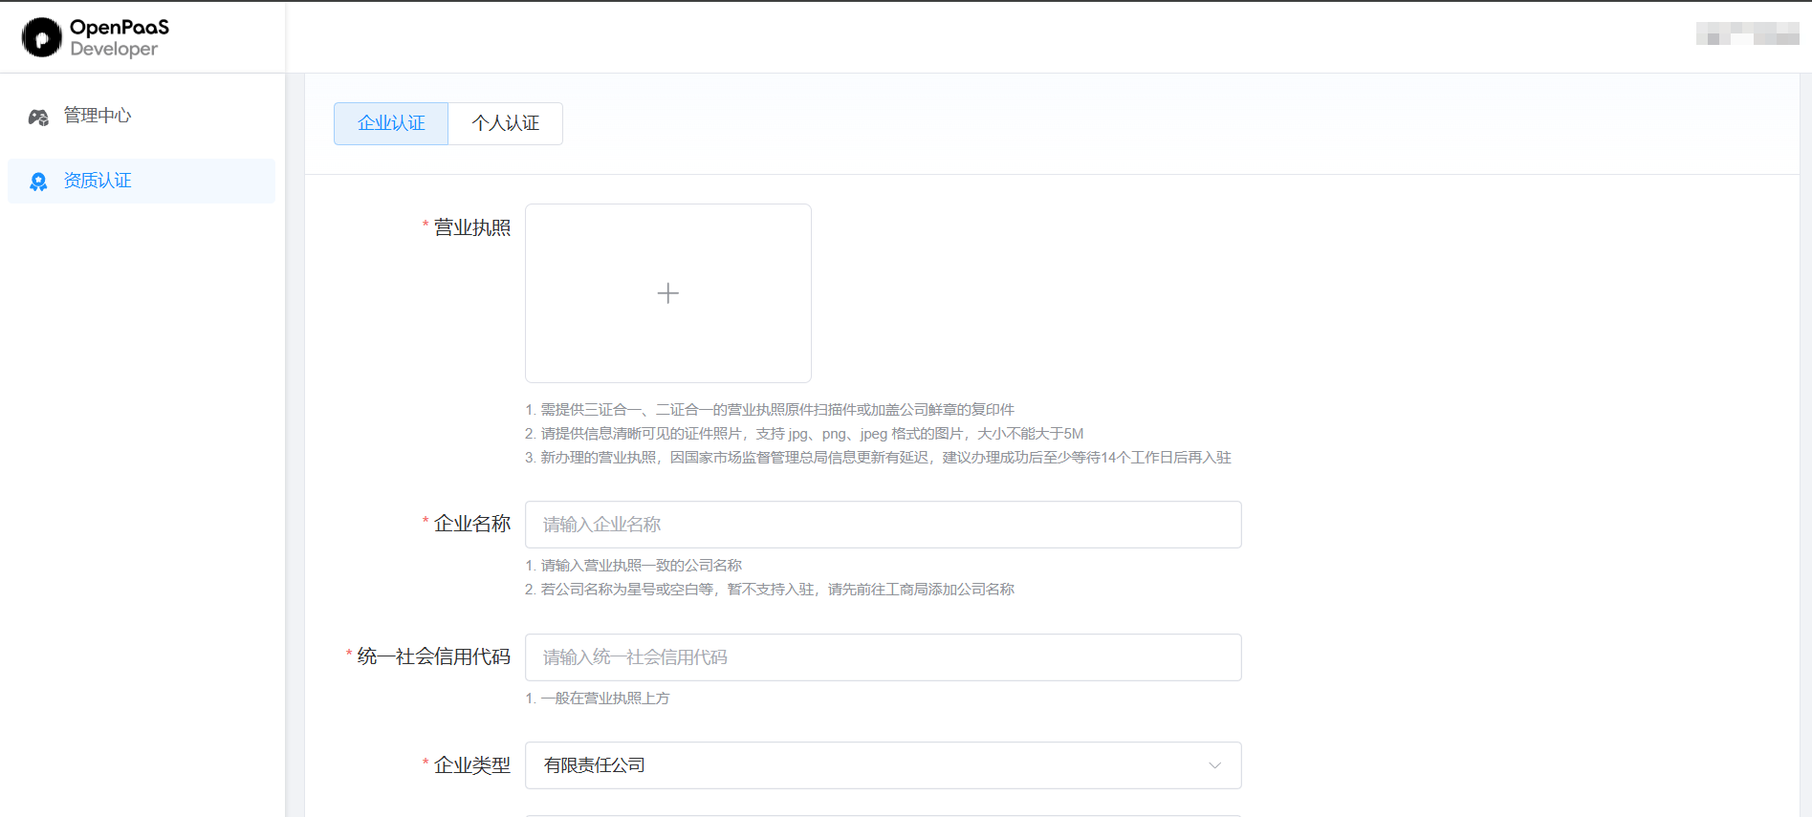This screenshot has width=1812, height=817.
Task: Click the 营业执照 field label
Action: click(472, 227)
